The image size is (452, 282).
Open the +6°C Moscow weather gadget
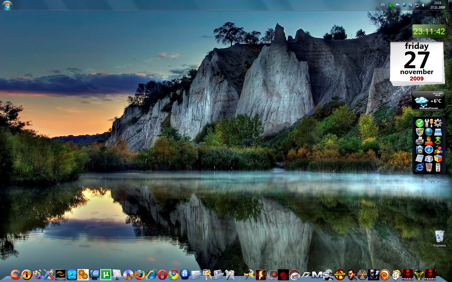coord(428,101)
